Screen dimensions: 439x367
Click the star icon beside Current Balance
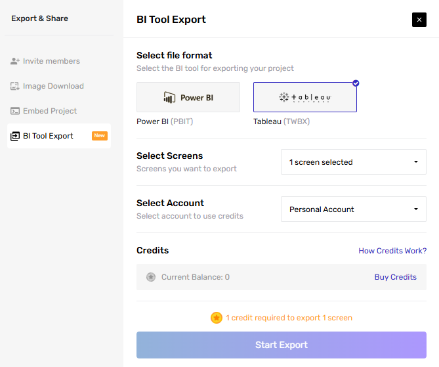pyautogui.click(x=151, y=277)
